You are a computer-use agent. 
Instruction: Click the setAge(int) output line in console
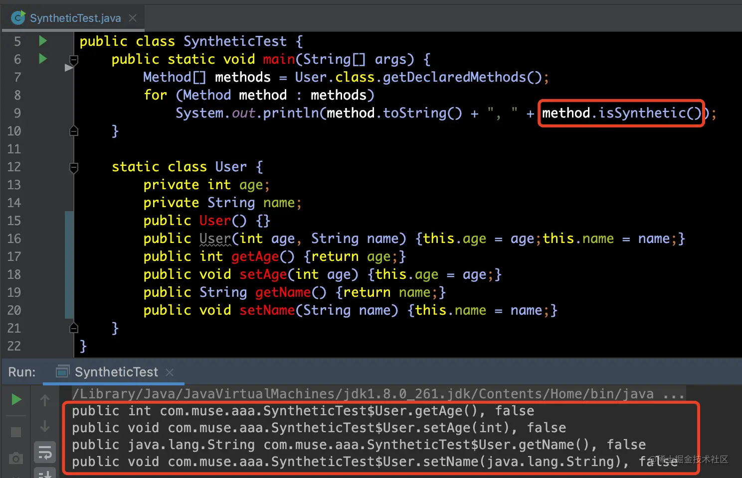click(319, 428)
